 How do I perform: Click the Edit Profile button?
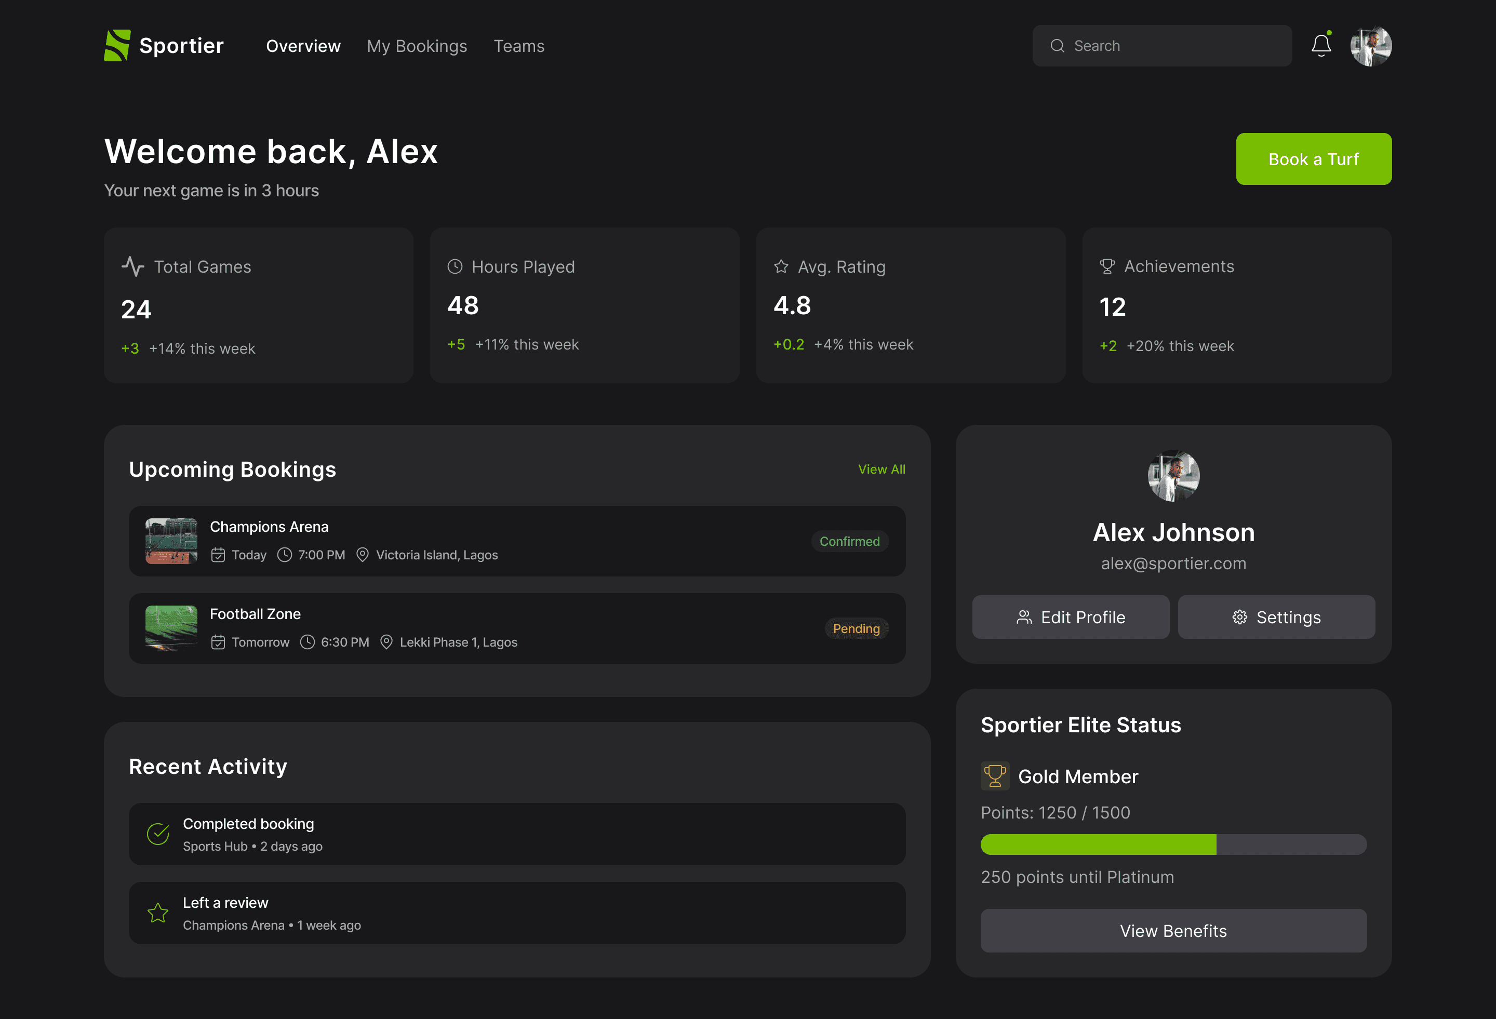pyautogui.click(x=1071, y=616)
